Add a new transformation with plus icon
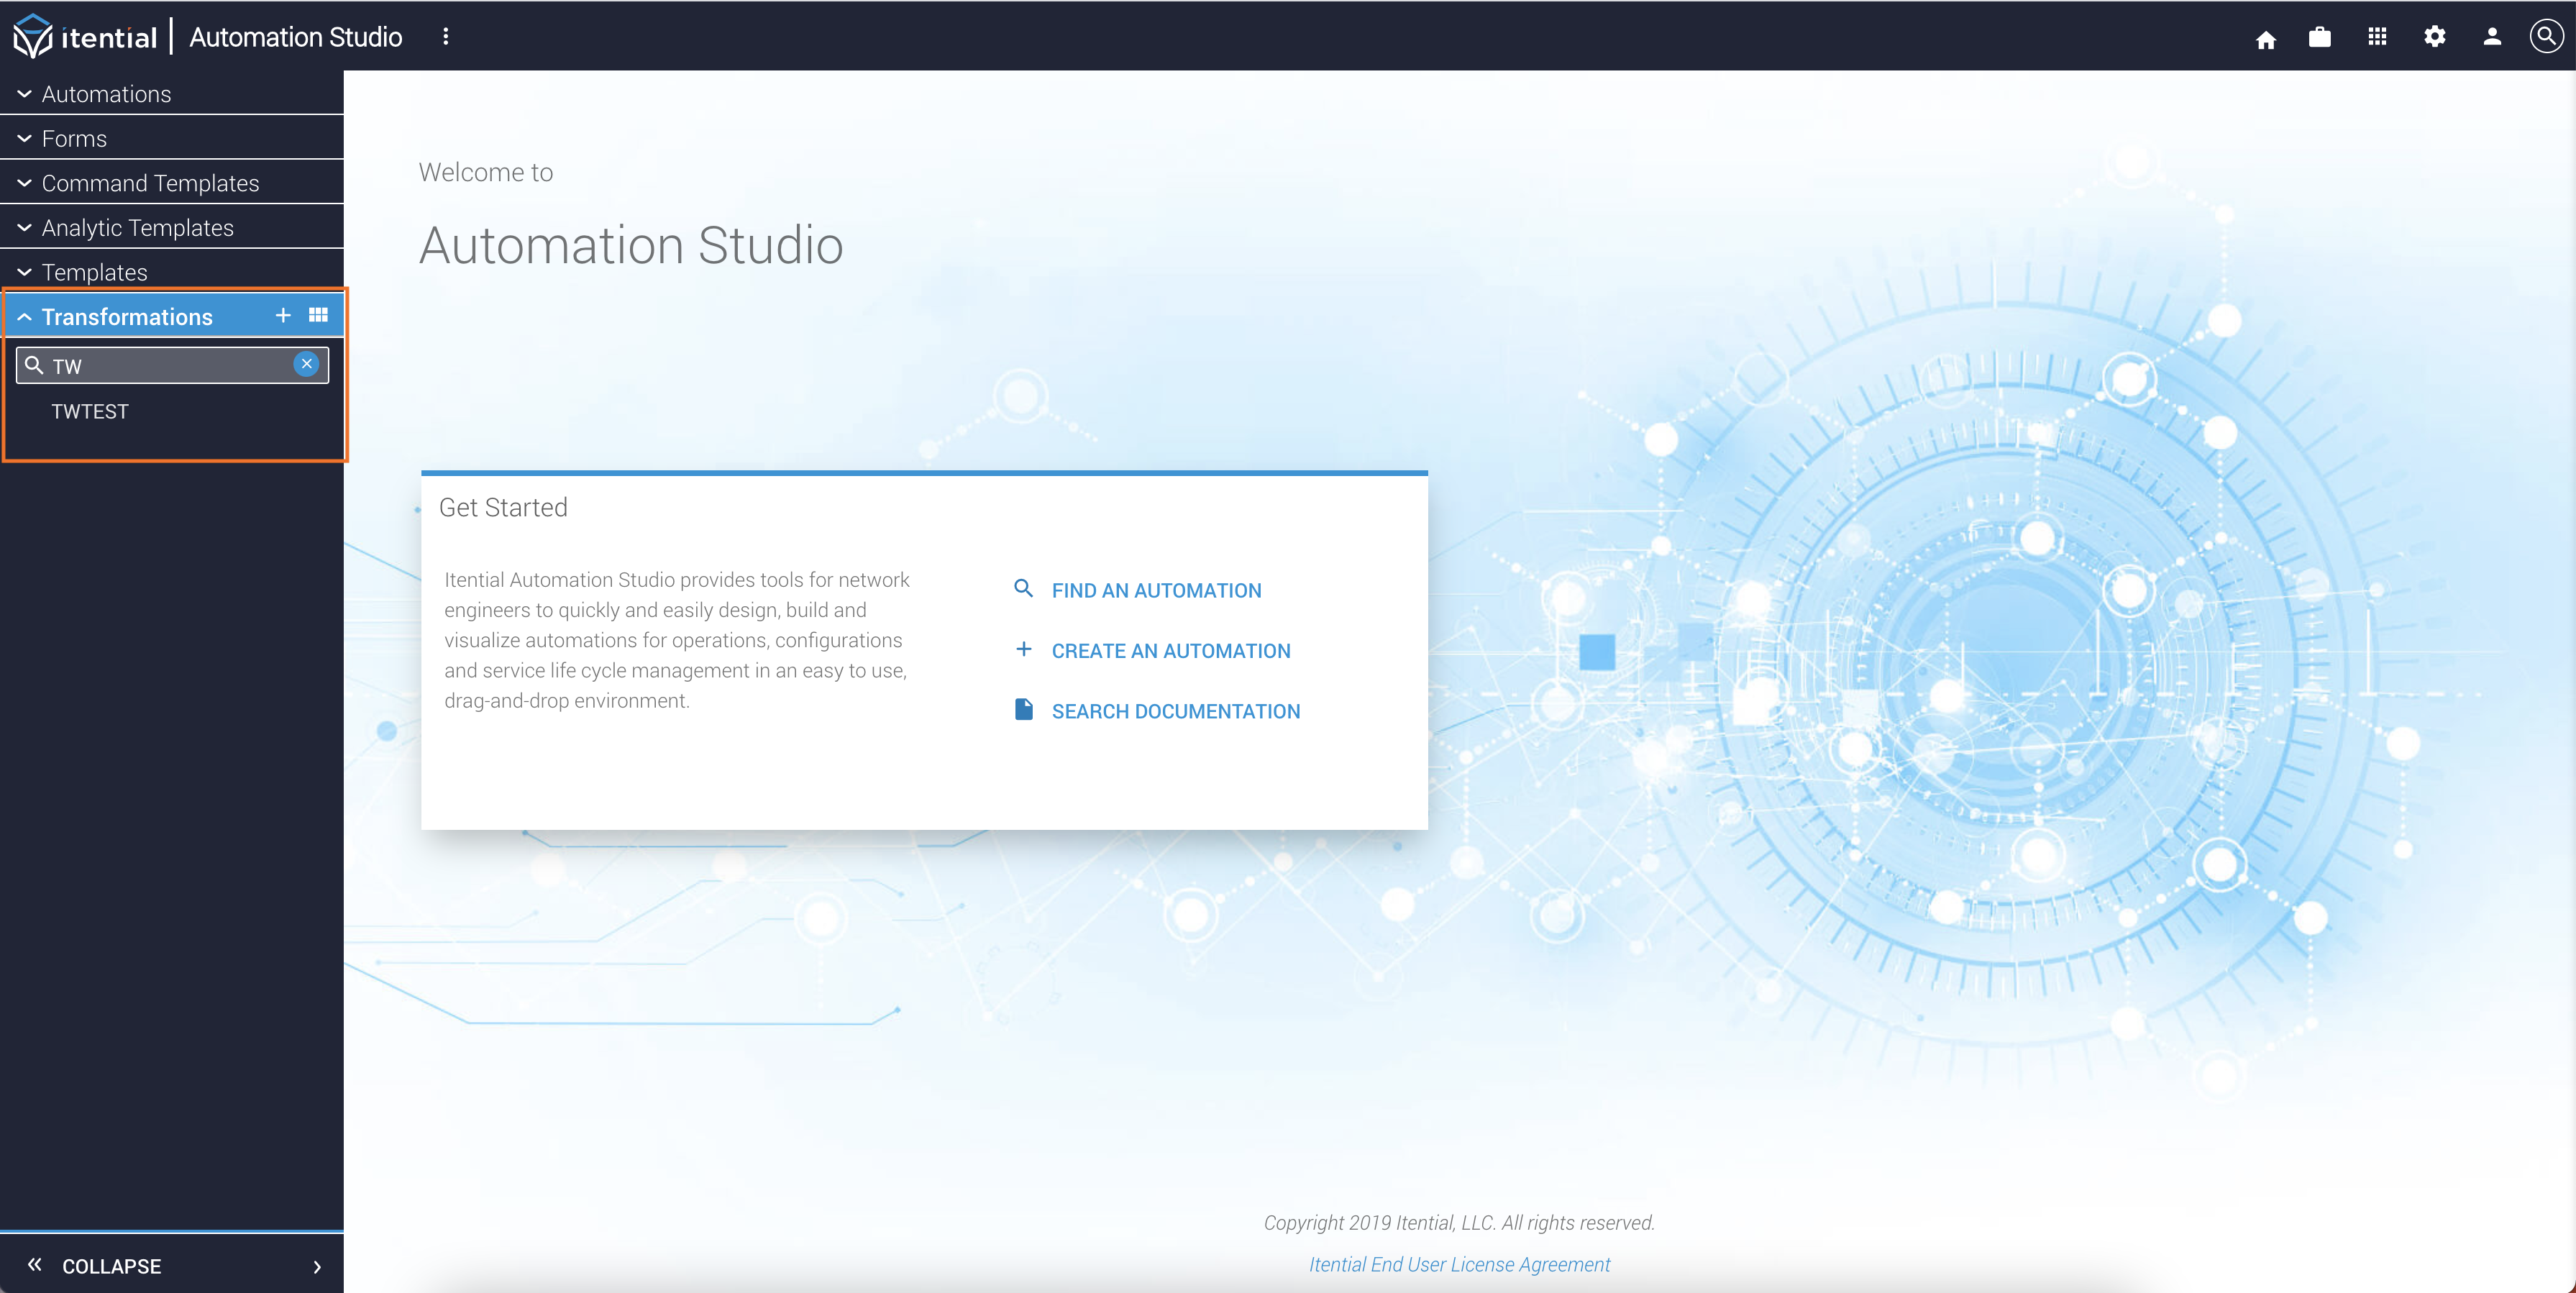This screenshot has height=1293, width=2576. click(283, 315)
